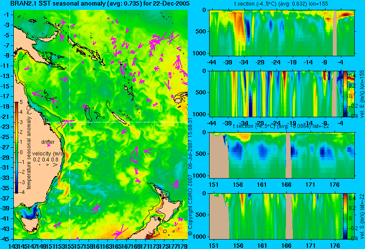Click the 'vel. E (m/s) lon=155' axis label
Viewport: 365px width, 249px height.
click(x=362, y=94)
